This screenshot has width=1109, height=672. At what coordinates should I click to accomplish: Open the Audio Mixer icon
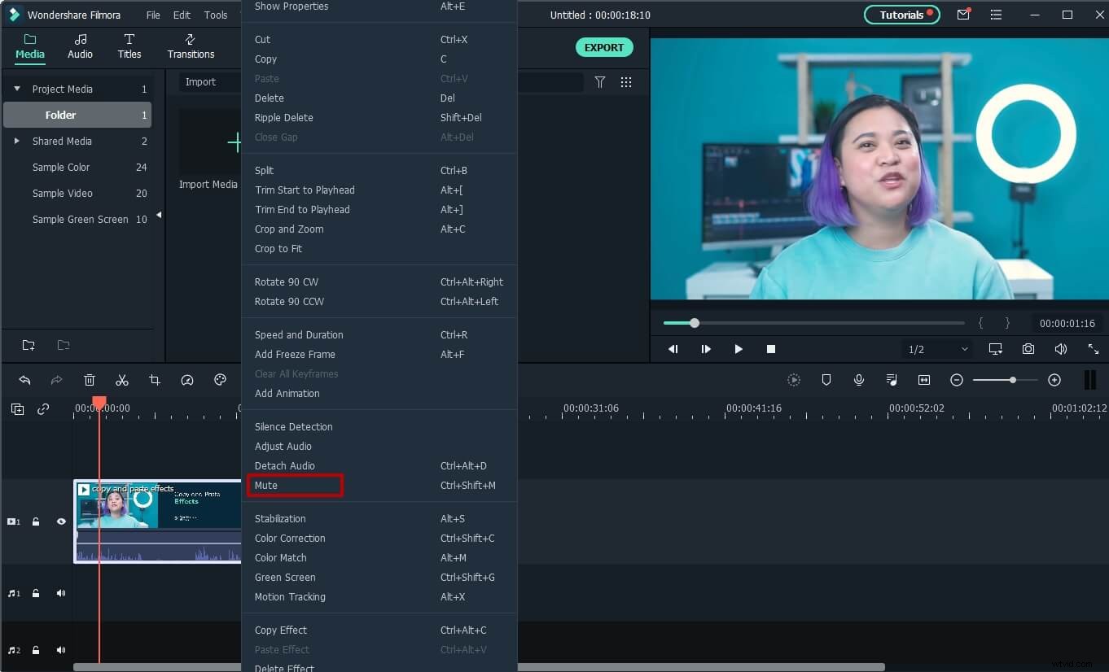[891, 379]
